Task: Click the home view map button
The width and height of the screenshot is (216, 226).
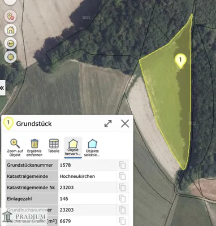Action: [11, 30]
